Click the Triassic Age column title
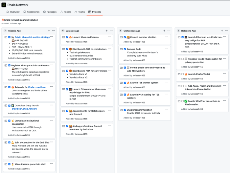Image resolution: width=230 pixels, height=173 pixels. pos(14,31)
